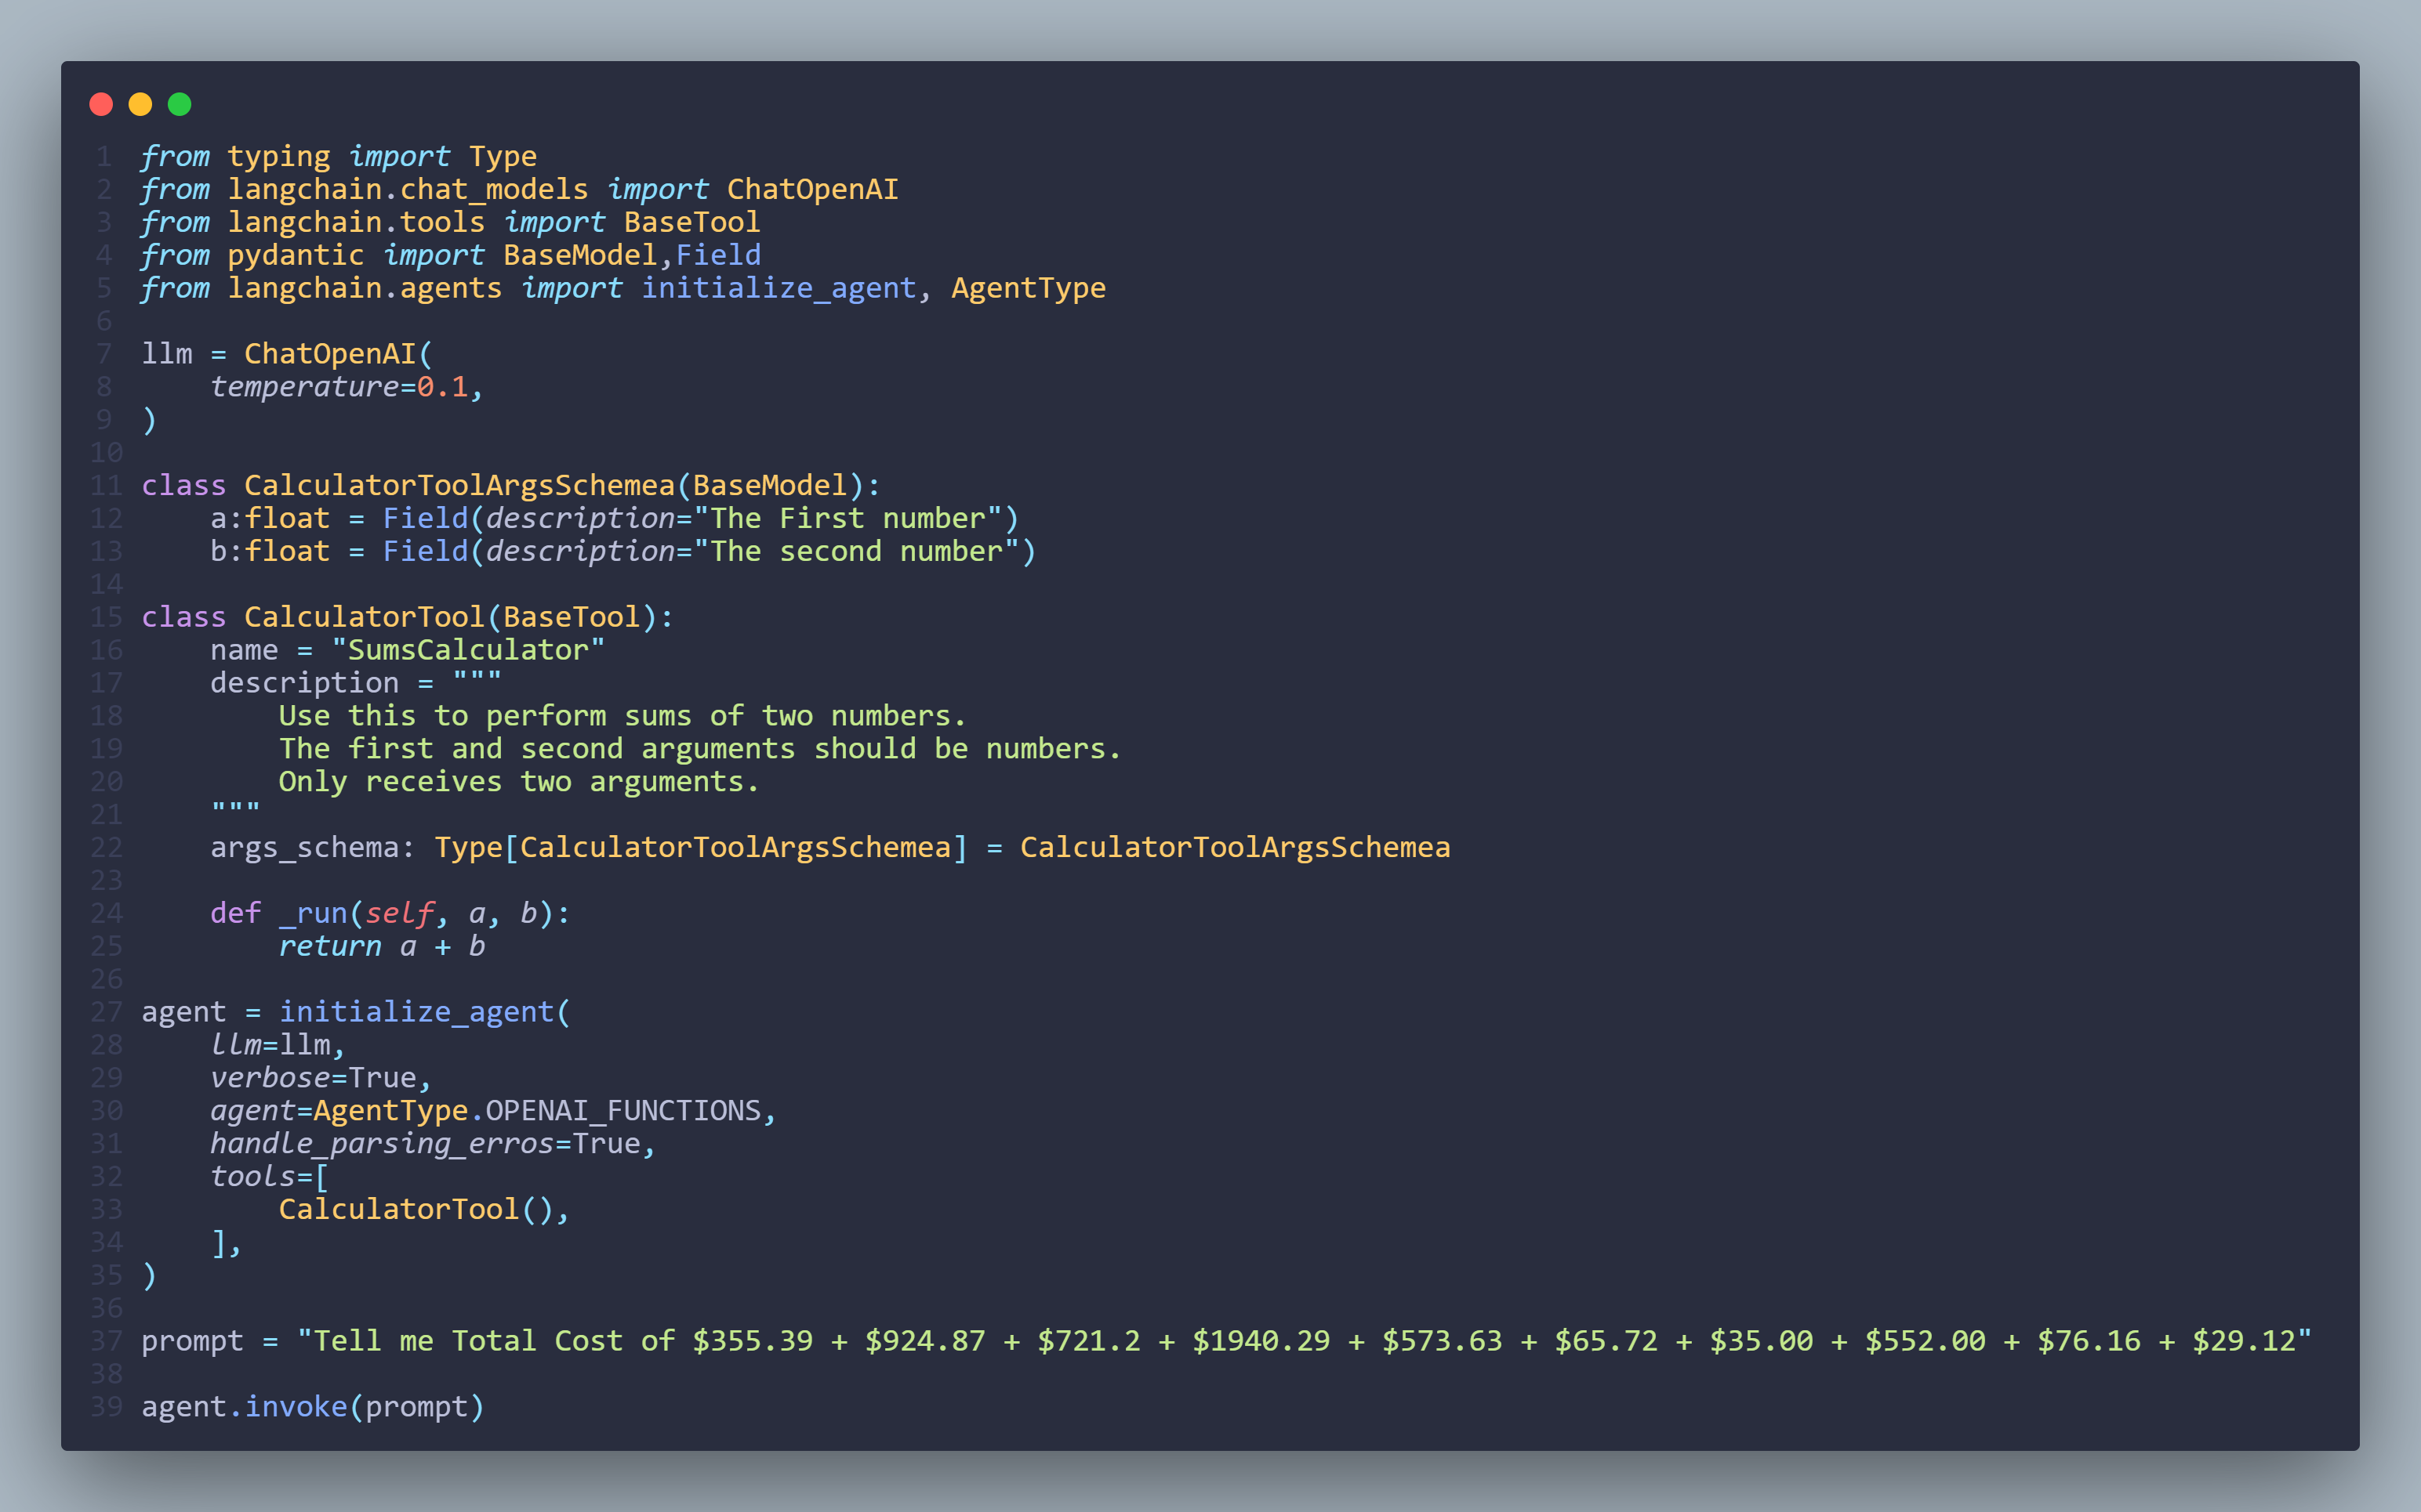Click the _run method name
Screen dimensions: 2421x1512
(x=312, y=913)
